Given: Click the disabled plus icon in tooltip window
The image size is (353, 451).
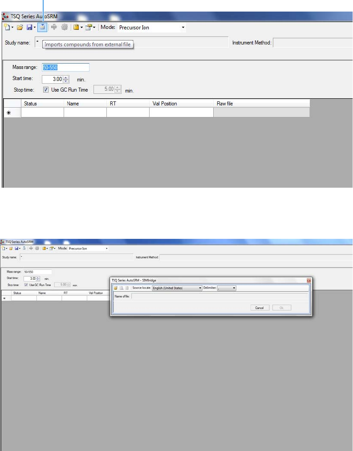Looking at the screenshot, I should [54, 27].
